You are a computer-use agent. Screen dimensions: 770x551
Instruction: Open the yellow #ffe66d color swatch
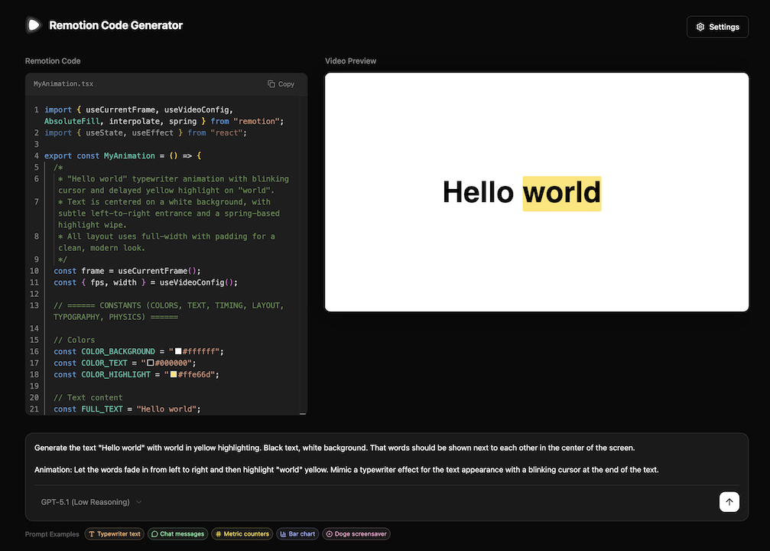[x=173, y=374]
